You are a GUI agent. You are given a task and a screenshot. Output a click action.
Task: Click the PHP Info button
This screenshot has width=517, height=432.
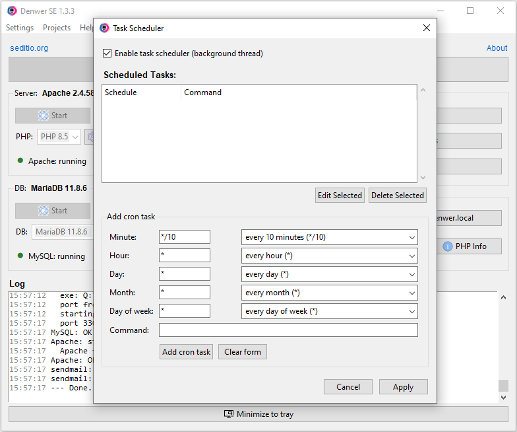pos(469,246)
